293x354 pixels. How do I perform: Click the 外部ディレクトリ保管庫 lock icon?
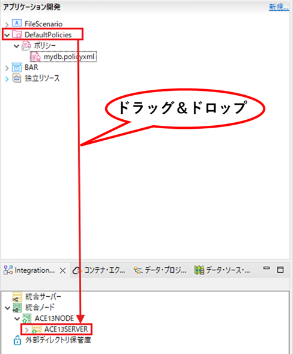click(x=17, y=340)
